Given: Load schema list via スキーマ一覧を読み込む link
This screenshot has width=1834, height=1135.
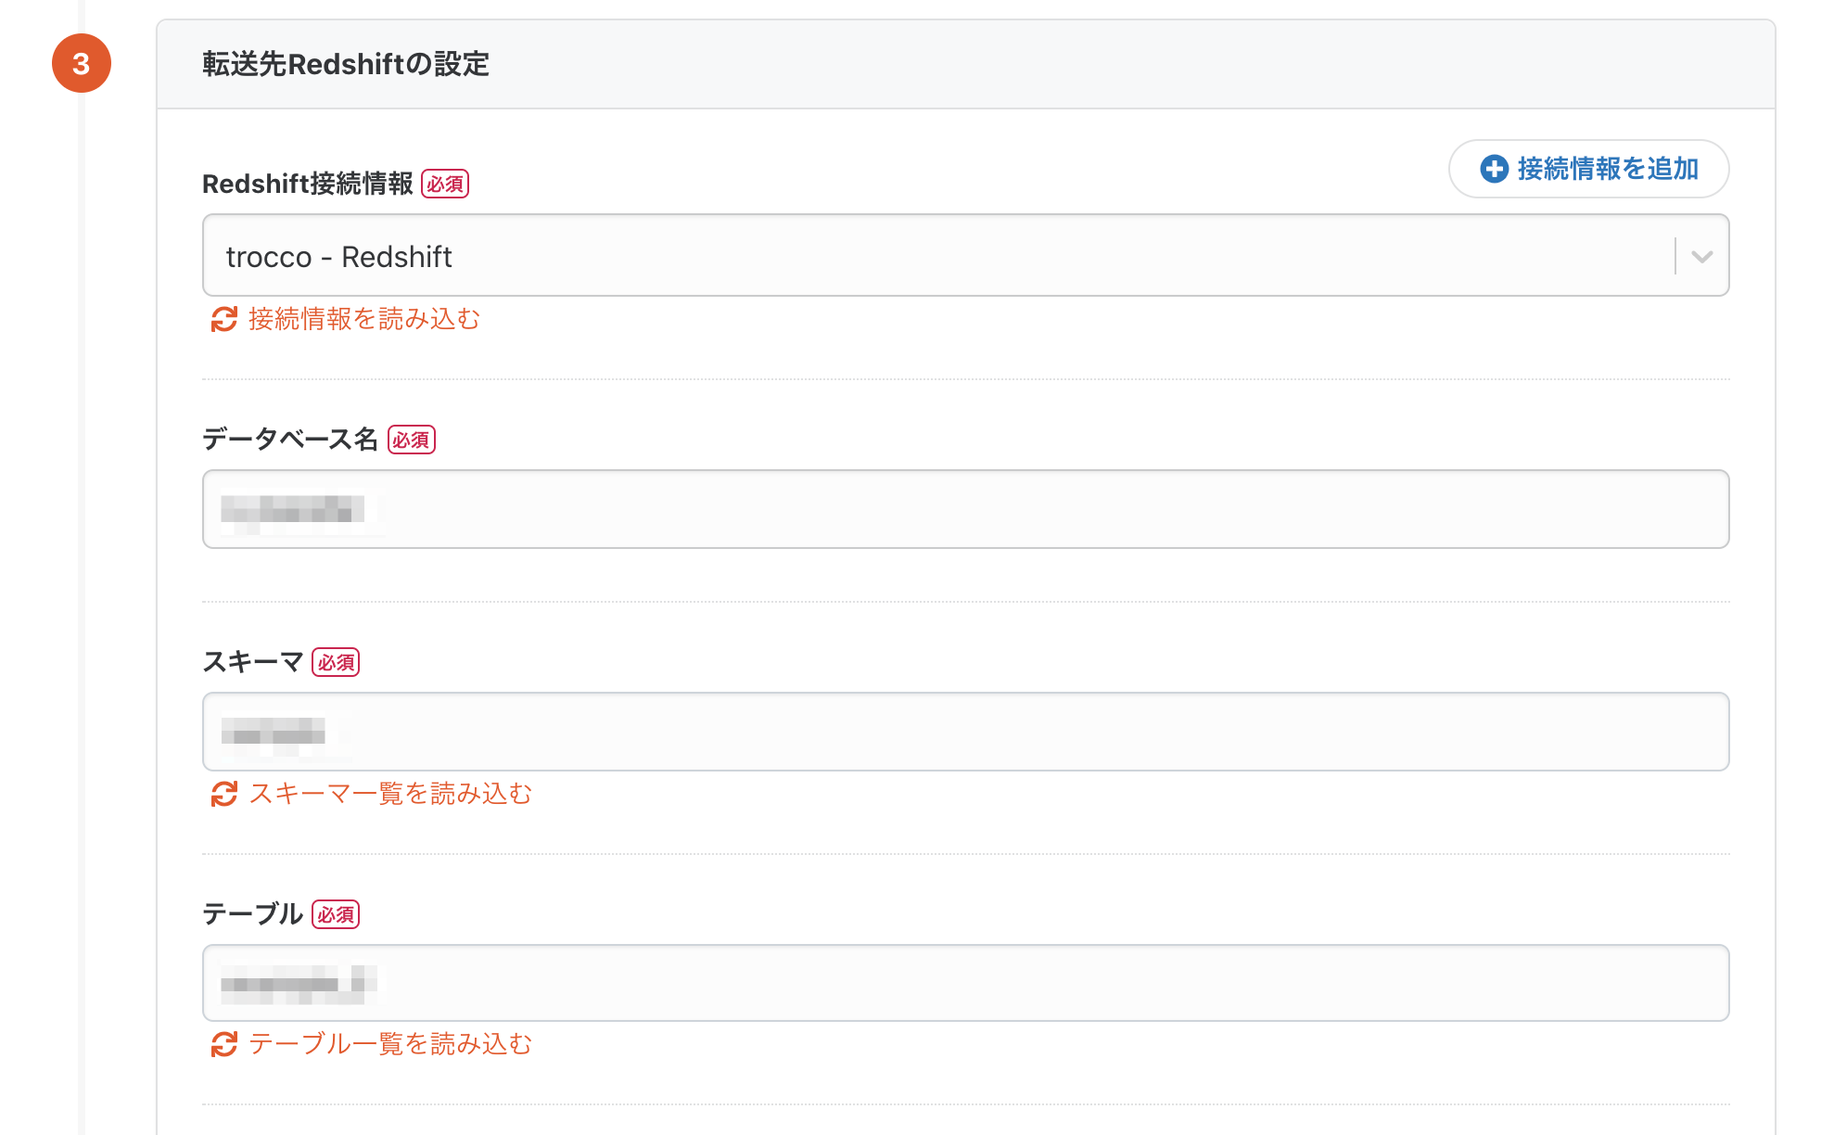Looking at the screenshot, I should [390, 794].
